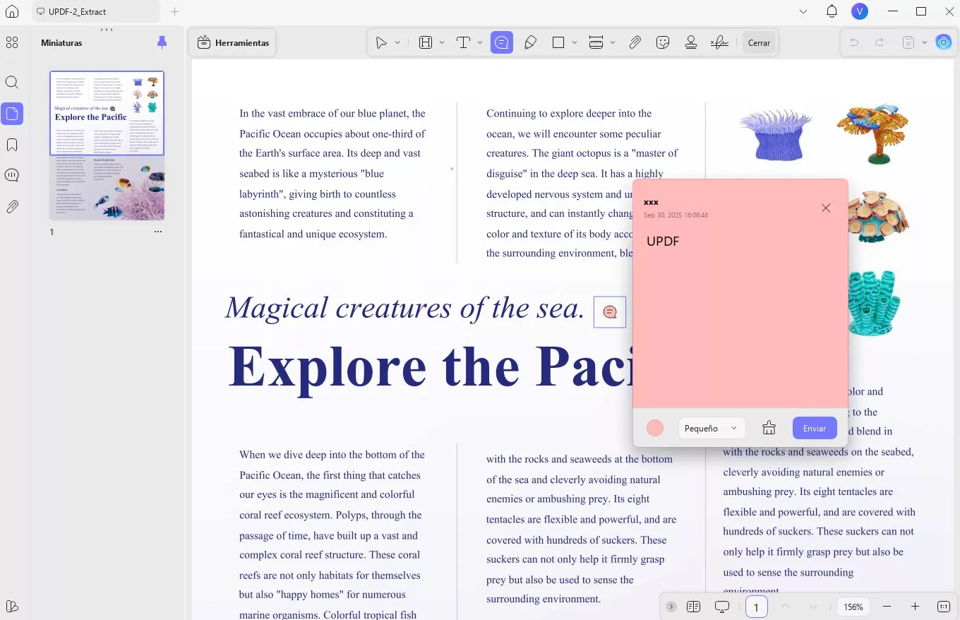Expand the measure tool options arrow
This screenshot has width=960, height=620.
click(x=613, y=43)
